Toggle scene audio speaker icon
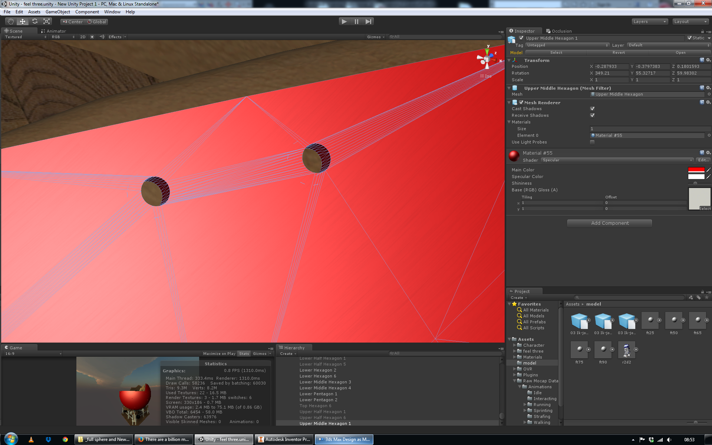 102,37
